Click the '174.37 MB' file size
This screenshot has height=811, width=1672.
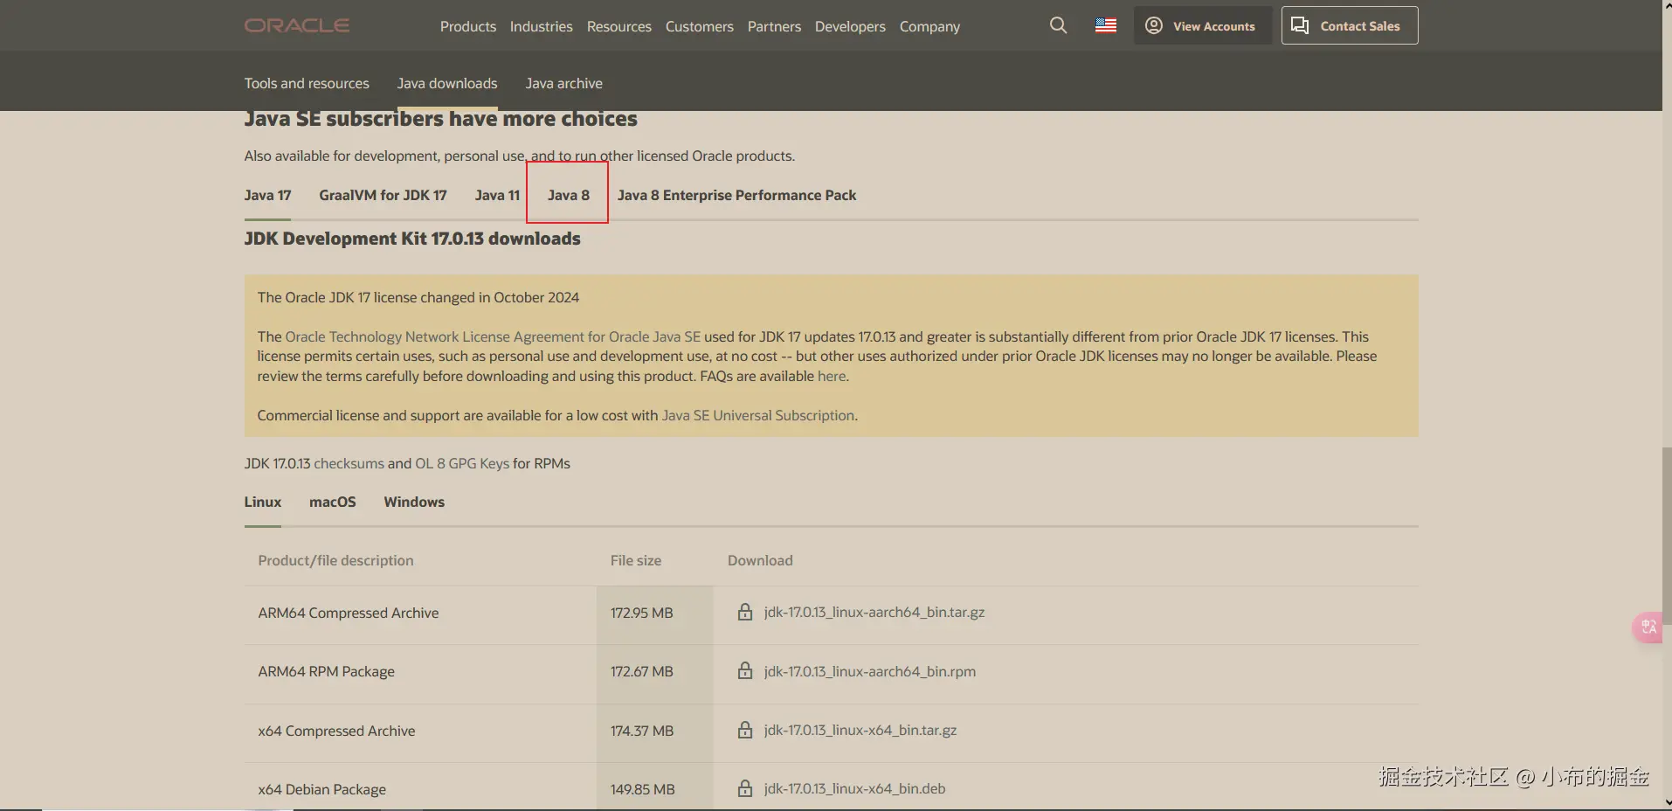pos(642,731)
